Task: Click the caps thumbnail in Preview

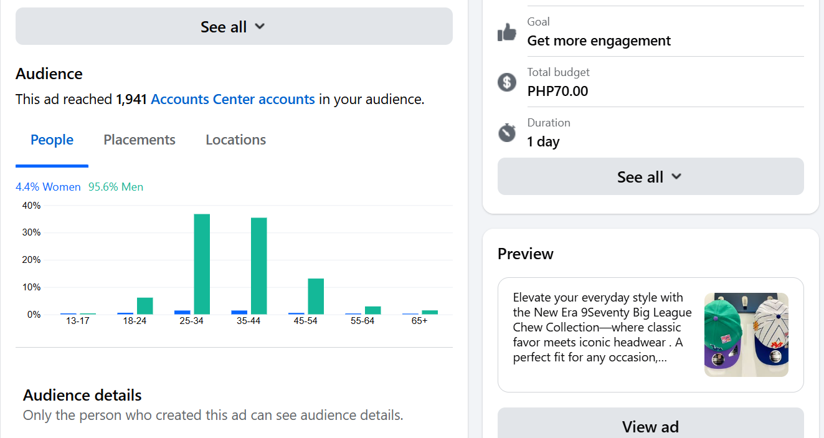Action: 746,335
